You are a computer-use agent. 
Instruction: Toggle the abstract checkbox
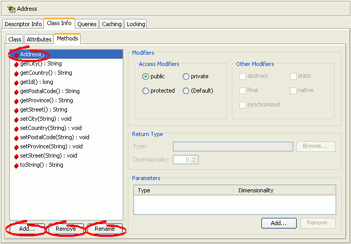[243, 76]
